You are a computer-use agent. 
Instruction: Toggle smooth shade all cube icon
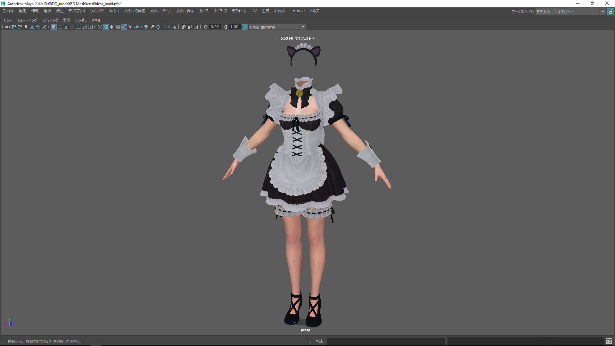106,27
